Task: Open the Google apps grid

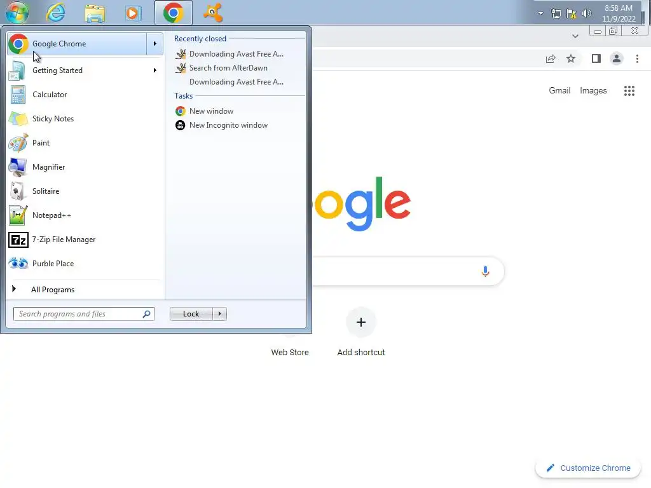Action: click(629, 91)
